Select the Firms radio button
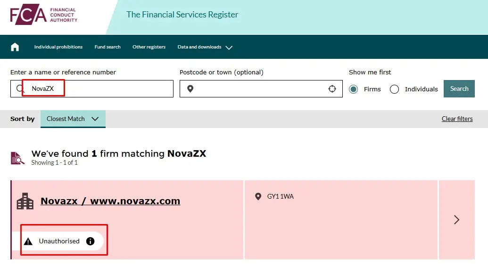 click(354, 89)
